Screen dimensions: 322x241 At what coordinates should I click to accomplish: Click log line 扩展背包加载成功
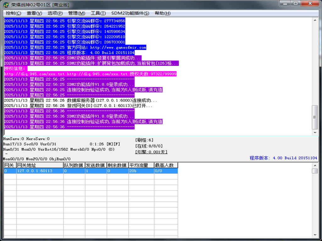click(x=91, y=63)
